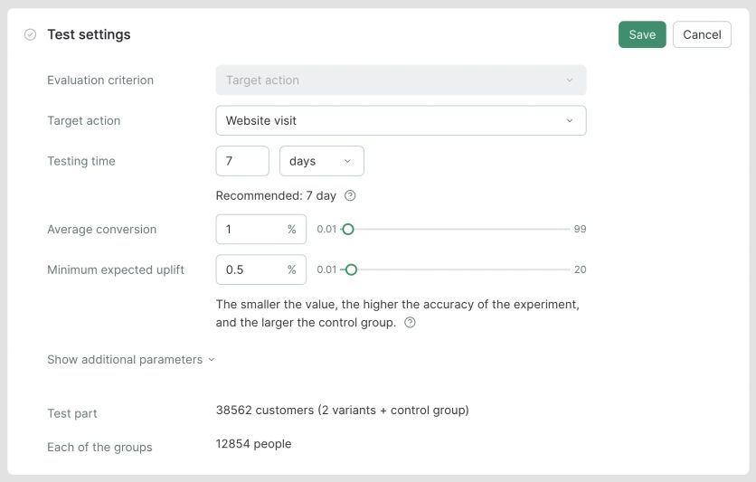This screenshot has width=756, height=482.
Task: Click the 38562 customers test part text
Action: click(342, 410)
